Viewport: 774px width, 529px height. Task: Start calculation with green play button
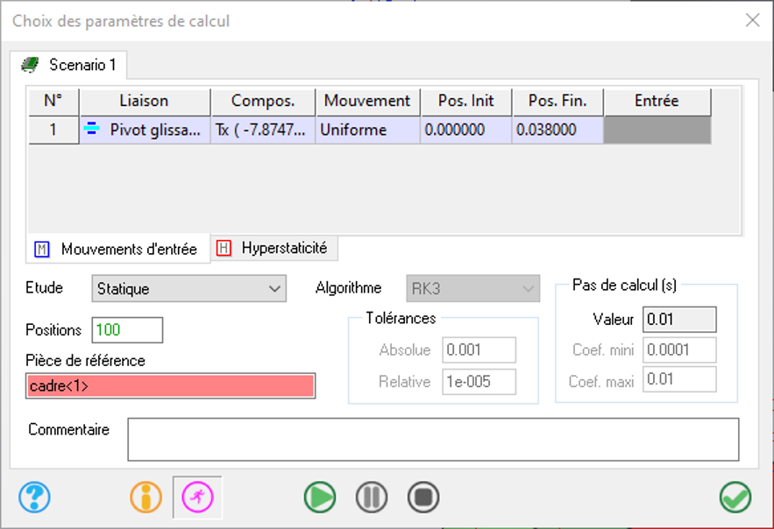coord(320,497)
